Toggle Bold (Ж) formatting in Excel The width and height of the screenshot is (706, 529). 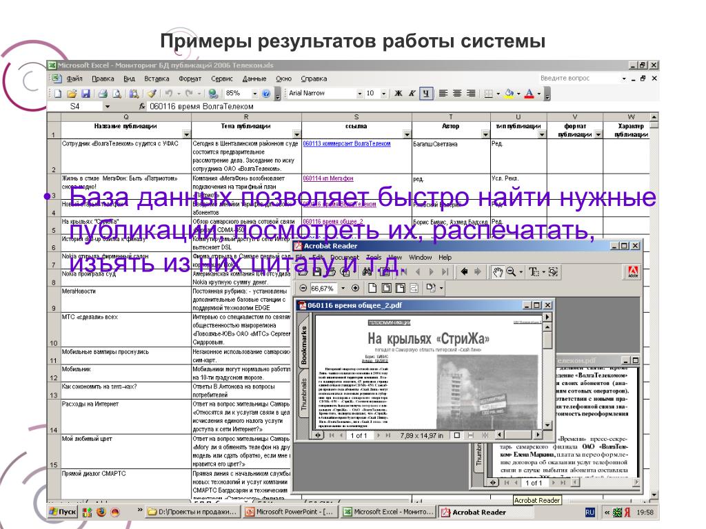[398, 94]
